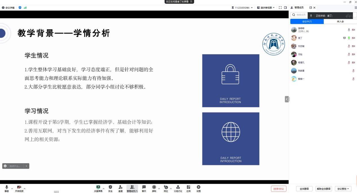Open the hamburger menu in members panel

click(x=356, y=8)
